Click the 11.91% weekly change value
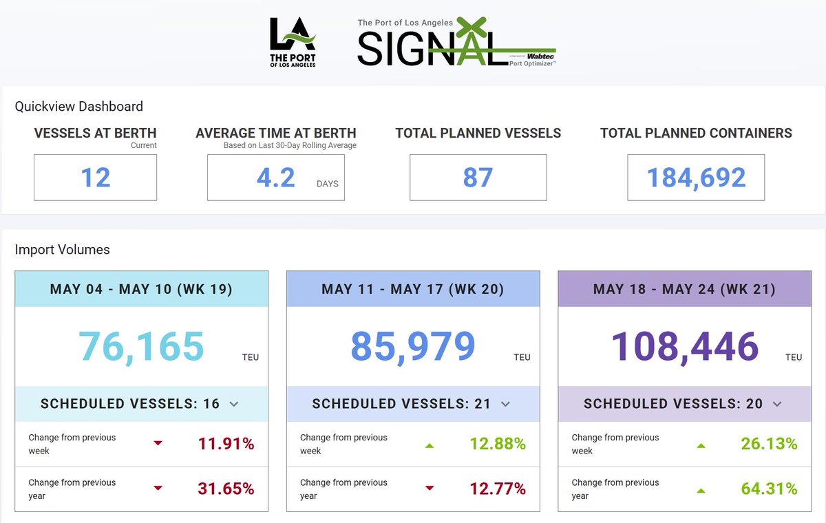Screen dimensions: 826x523 coord(226,444)
